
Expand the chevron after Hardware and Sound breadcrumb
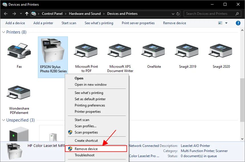click(104, 14)
